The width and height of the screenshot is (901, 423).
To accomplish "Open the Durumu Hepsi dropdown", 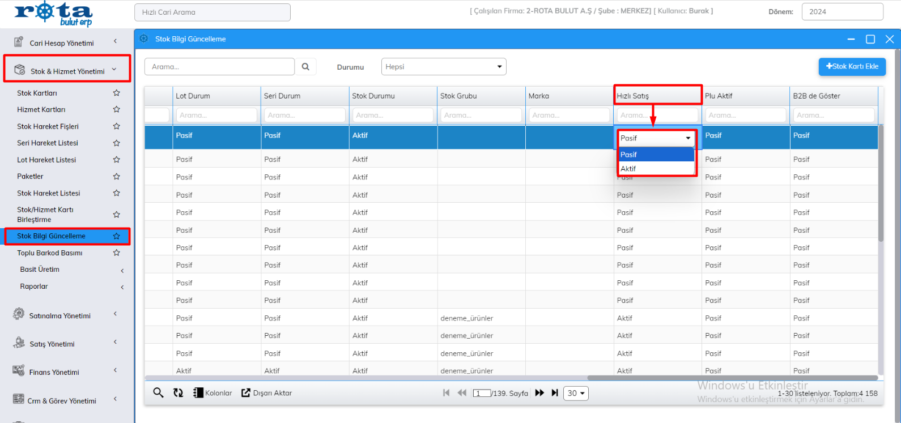I will [443, 67].
